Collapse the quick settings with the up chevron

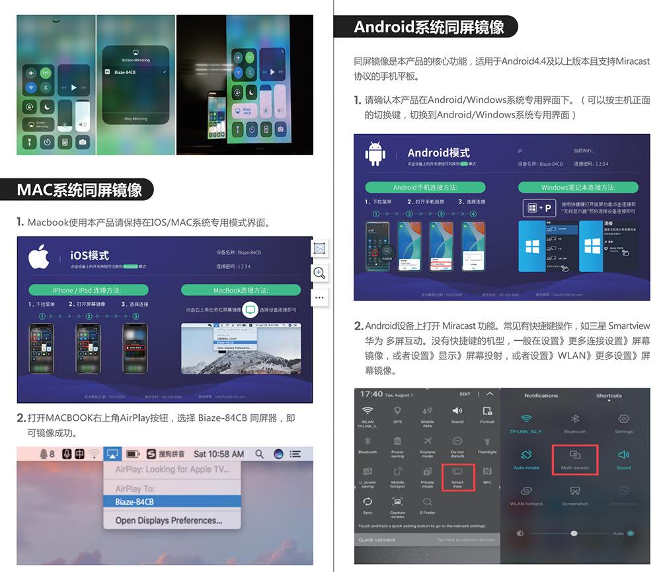tap(489, 394)
